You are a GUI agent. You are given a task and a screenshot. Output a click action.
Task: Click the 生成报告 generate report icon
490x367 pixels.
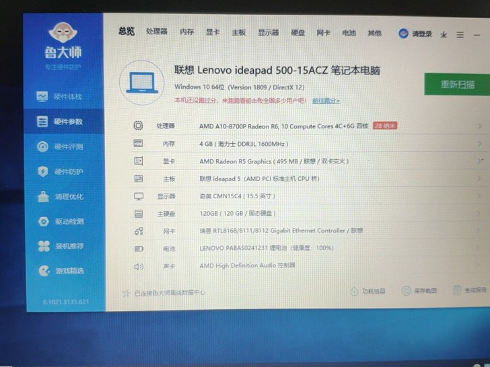click(457, 290)
